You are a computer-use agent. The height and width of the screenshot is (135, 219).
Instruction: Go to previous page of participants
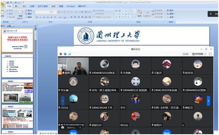coord(63,101)
